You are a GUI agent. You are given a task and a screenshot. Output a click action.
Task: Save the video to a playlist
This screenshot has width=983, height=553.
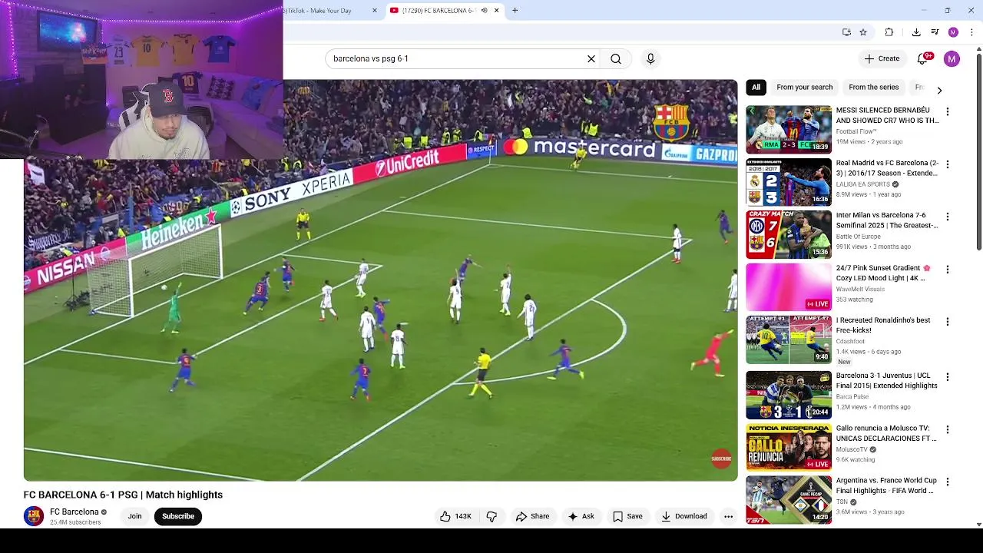pyautogui.click(x=627, y=516)
